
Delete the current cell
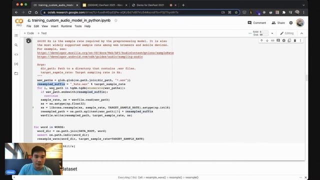coord(295,40)
